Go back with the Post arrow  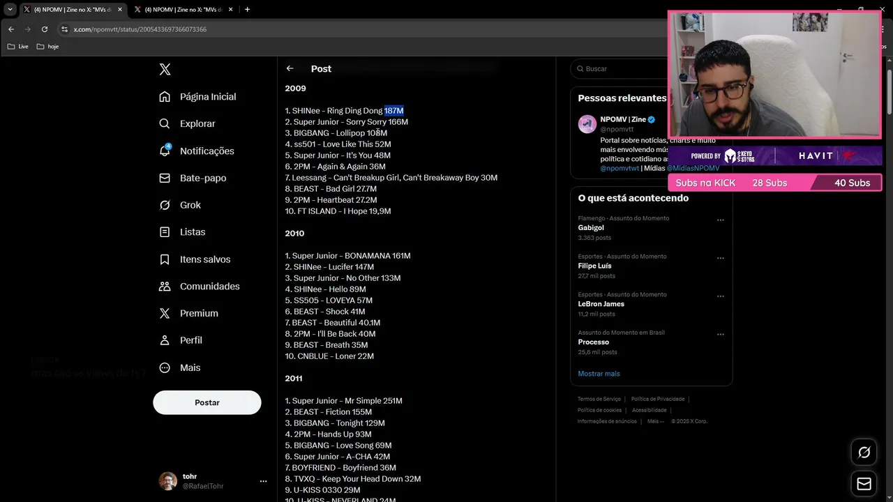click(x=290, y=68)
